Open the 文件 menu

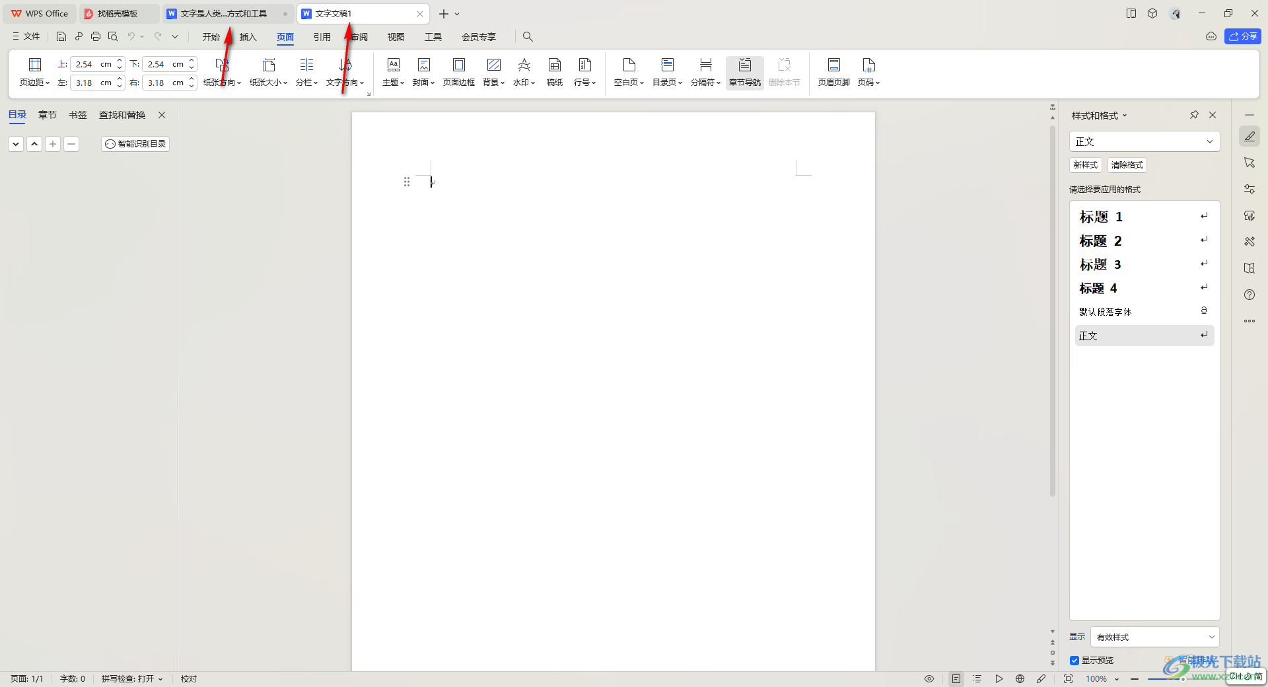pos(26,36)
